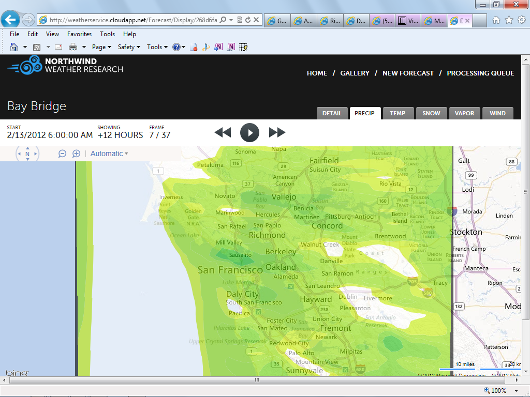
Task: Open the PROCESSING QUEUE link
Action: [480, 73]
